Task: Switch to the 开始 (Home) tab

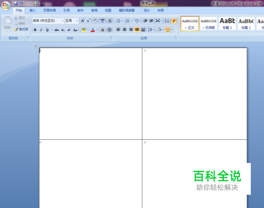Action: 18,11
